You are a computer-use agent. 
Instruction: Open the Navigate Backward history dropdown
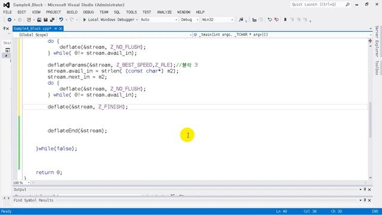point(14,20)
